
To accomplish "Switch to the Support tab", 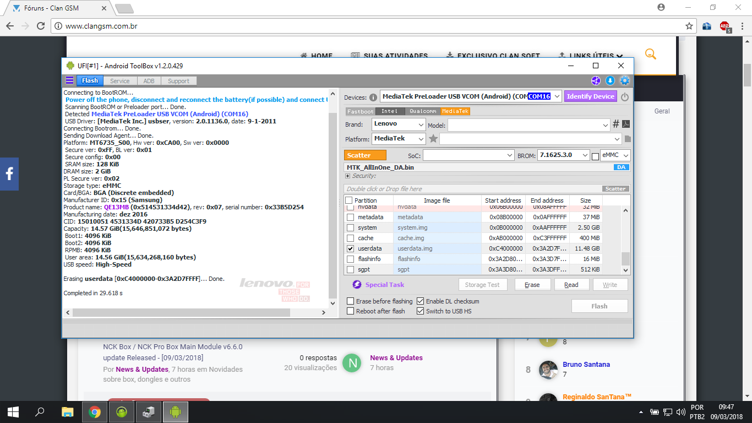I will click(179, 81).
